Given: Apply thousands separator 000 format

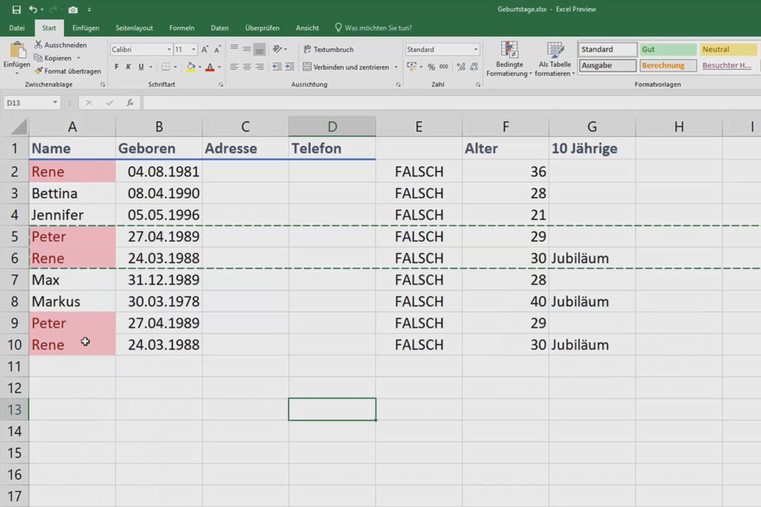Looking at the screenshot, I should (444, 67).
